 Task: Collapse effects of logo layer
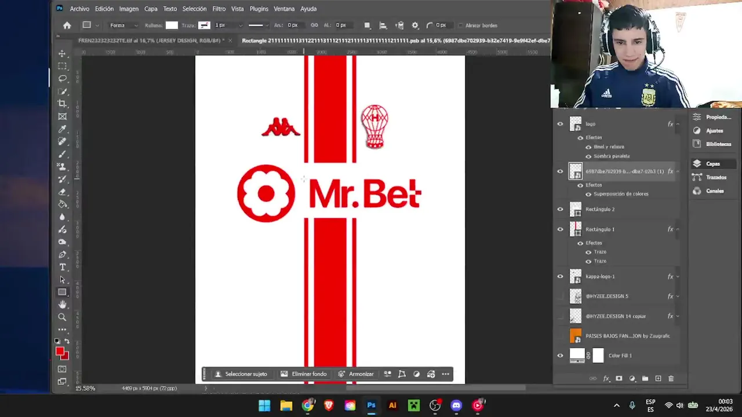tap(678, 124)
